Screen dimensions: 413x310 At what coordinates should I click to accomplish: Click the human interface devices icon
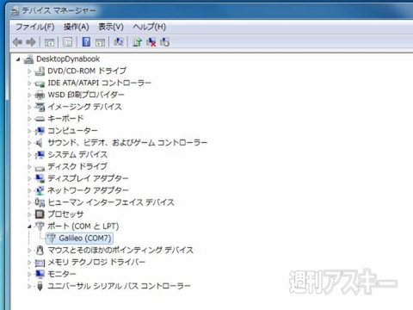point(40,202)
